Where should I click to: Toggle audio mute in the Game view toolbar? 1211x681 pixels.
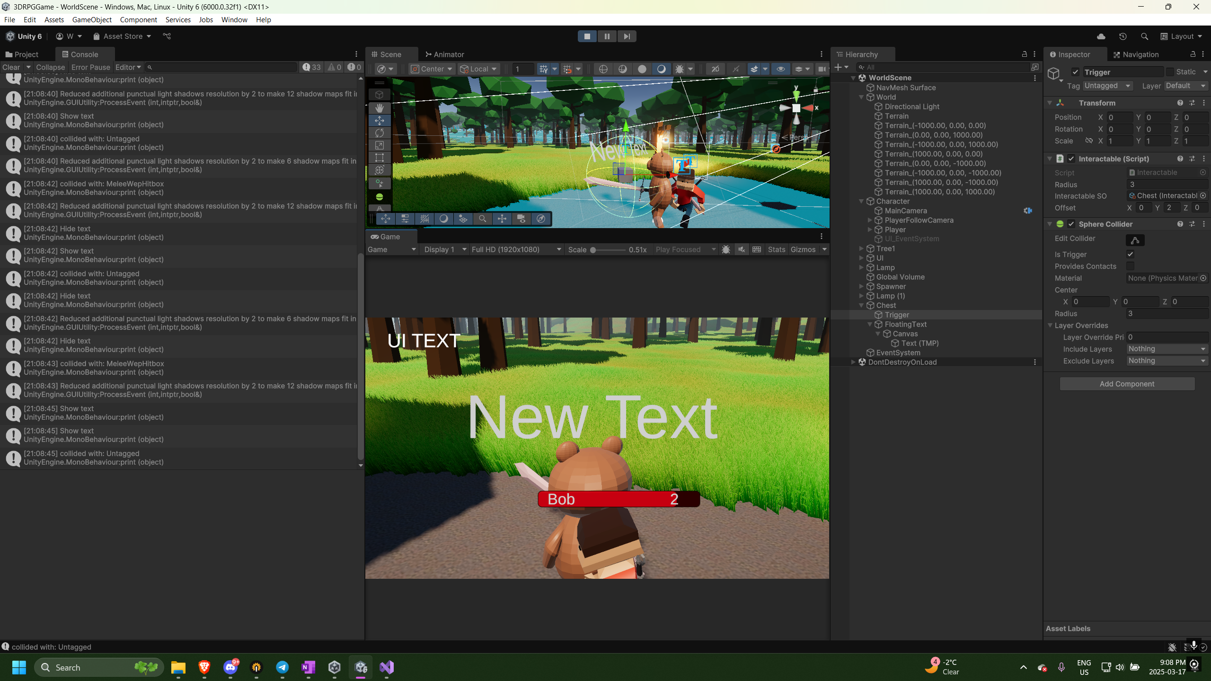[x=741, y=249]
